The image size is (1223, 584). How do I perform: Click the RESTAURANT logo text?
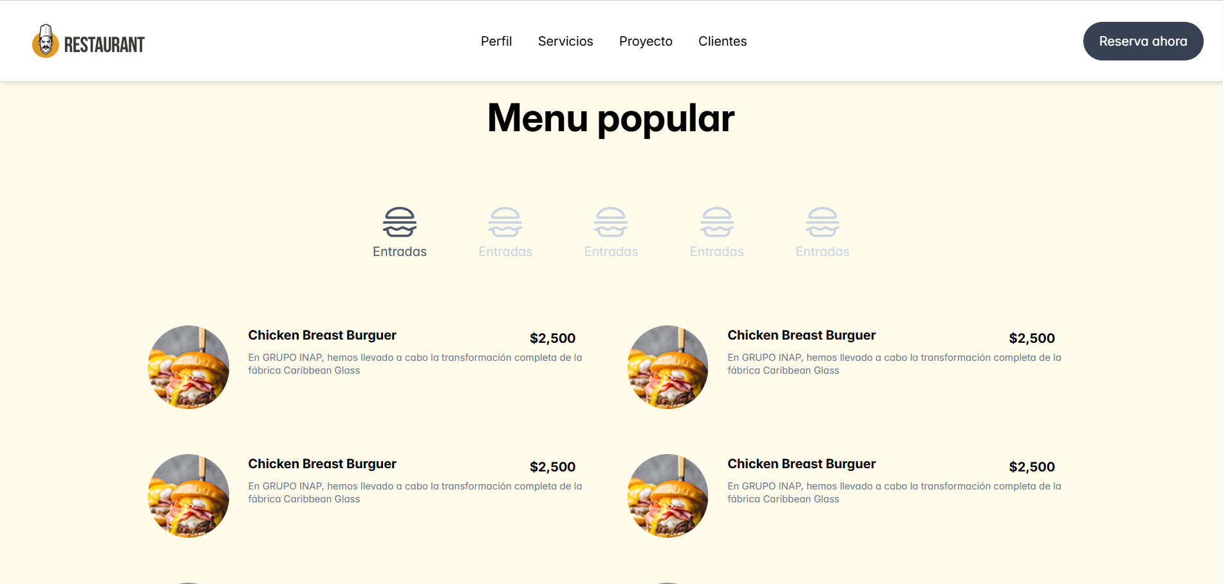point(104,44)
